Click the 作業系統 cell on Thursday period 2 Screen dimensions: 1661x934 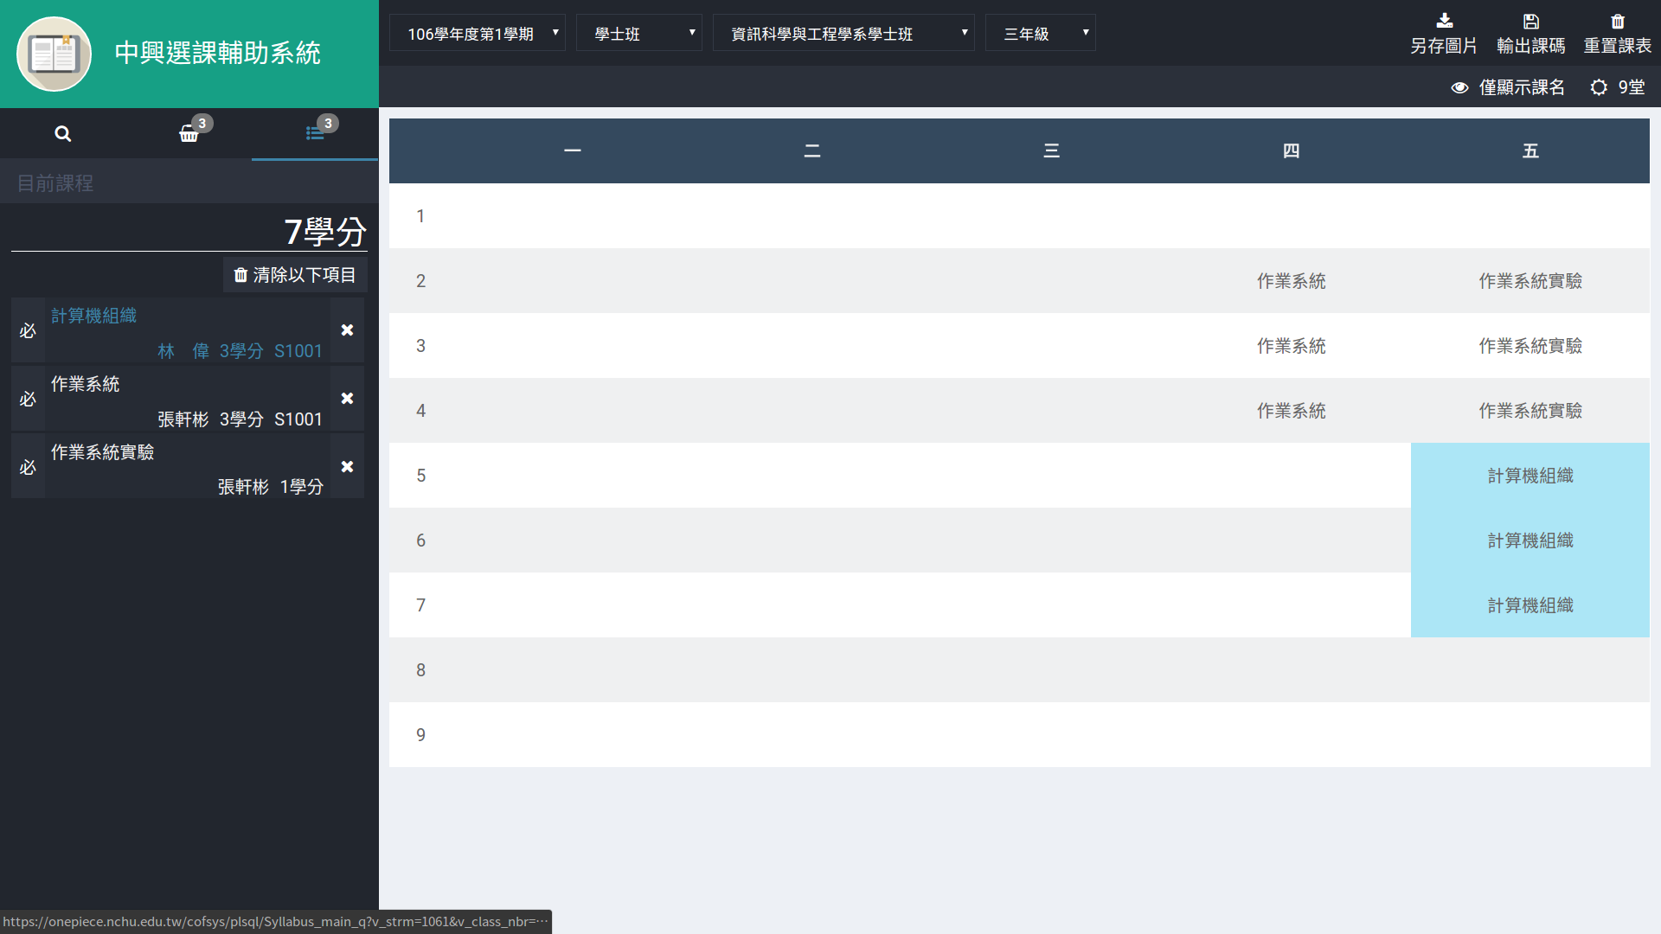tap(1291, 281)
